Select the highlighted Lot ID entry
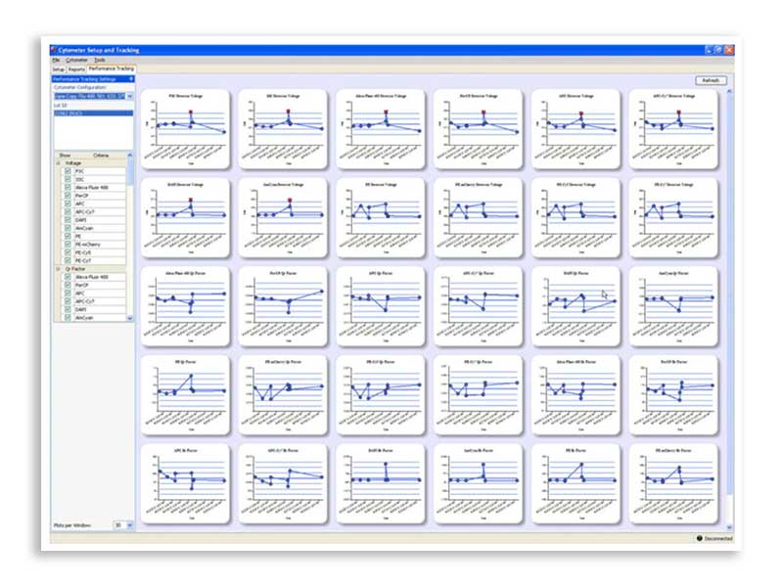Screen dimensions: 783x587 [93, 113]
